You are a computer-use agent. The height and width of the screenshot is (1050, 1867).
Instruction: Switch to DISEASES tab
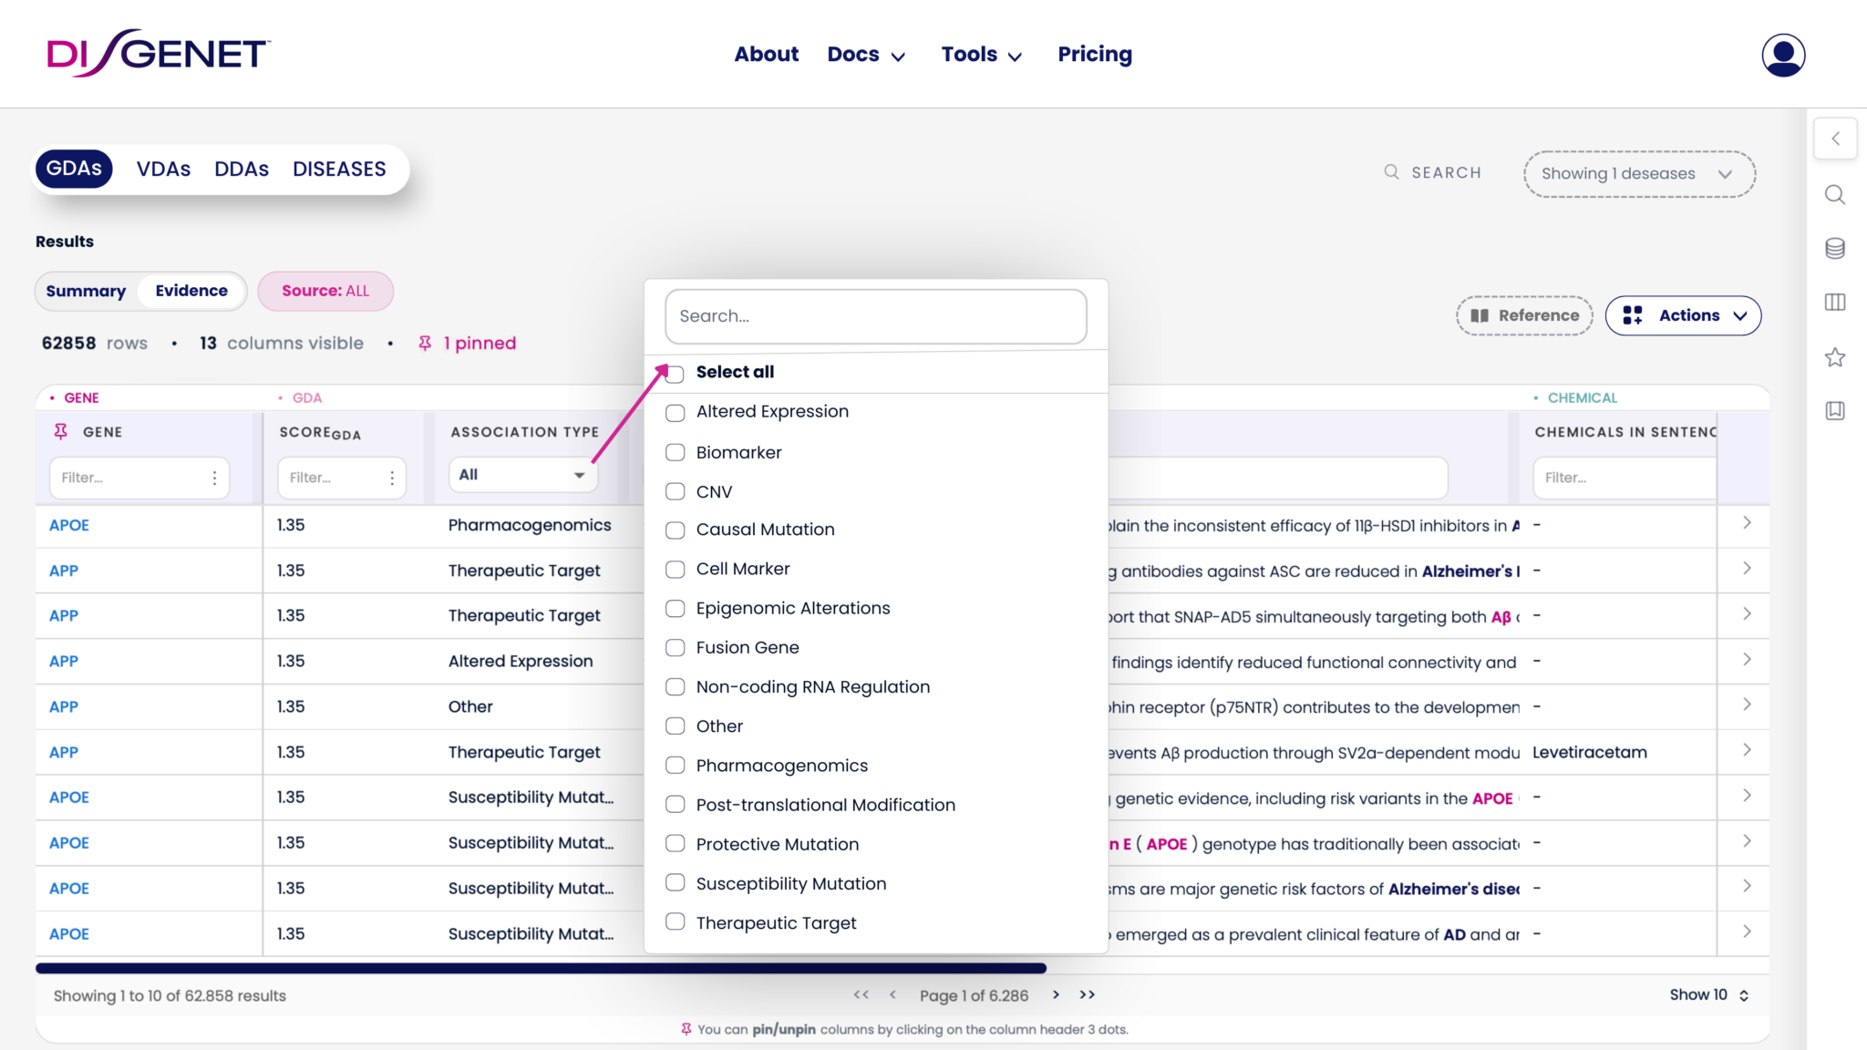click(339, 169)
